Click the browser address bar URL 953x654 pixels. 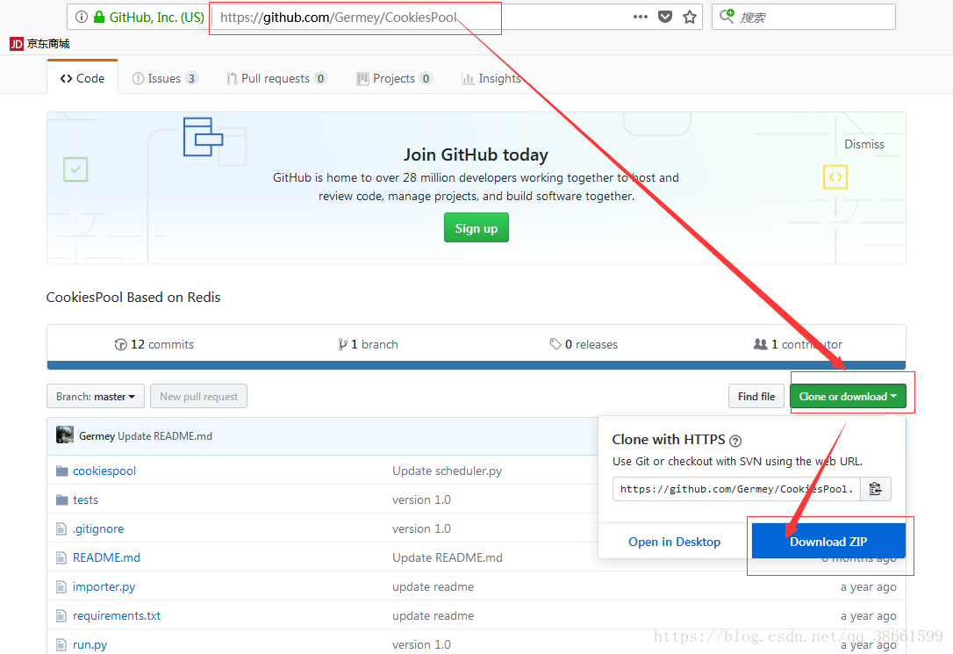click(338, 17)
